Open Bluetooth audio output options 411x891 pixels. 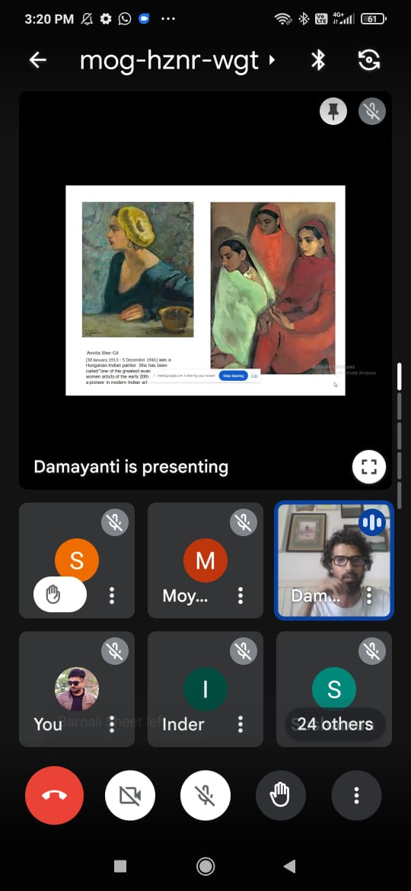click(x=318, y=59)
